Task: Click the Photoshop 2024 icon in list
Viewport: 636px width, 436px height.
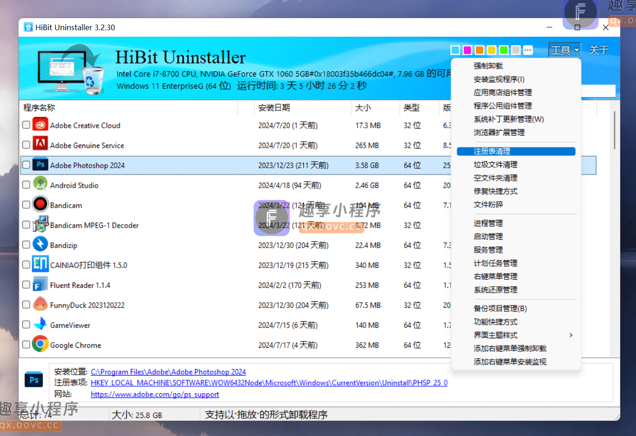Action: pyautogui.click(x=40, y=165)
